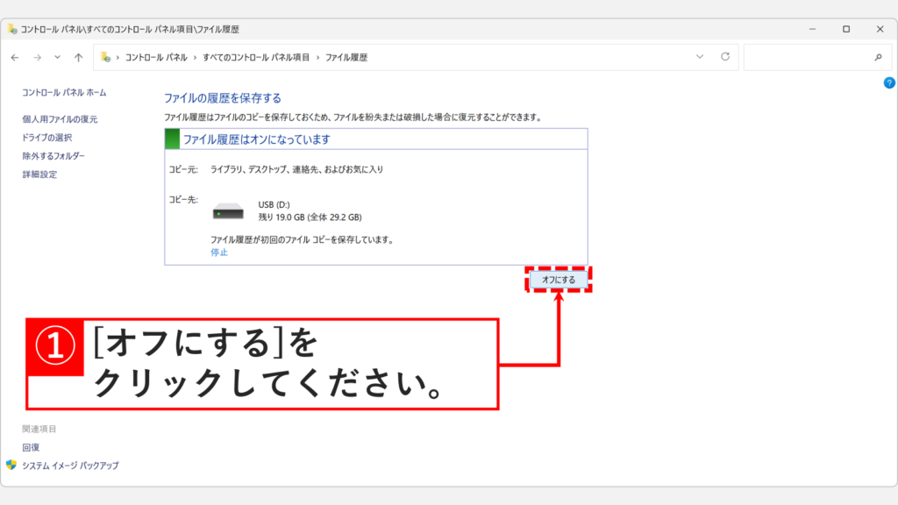Open 回復 related item link
The height and width of the screenshot is (505, 898).
pyautogui.click(x=31, y=447)
